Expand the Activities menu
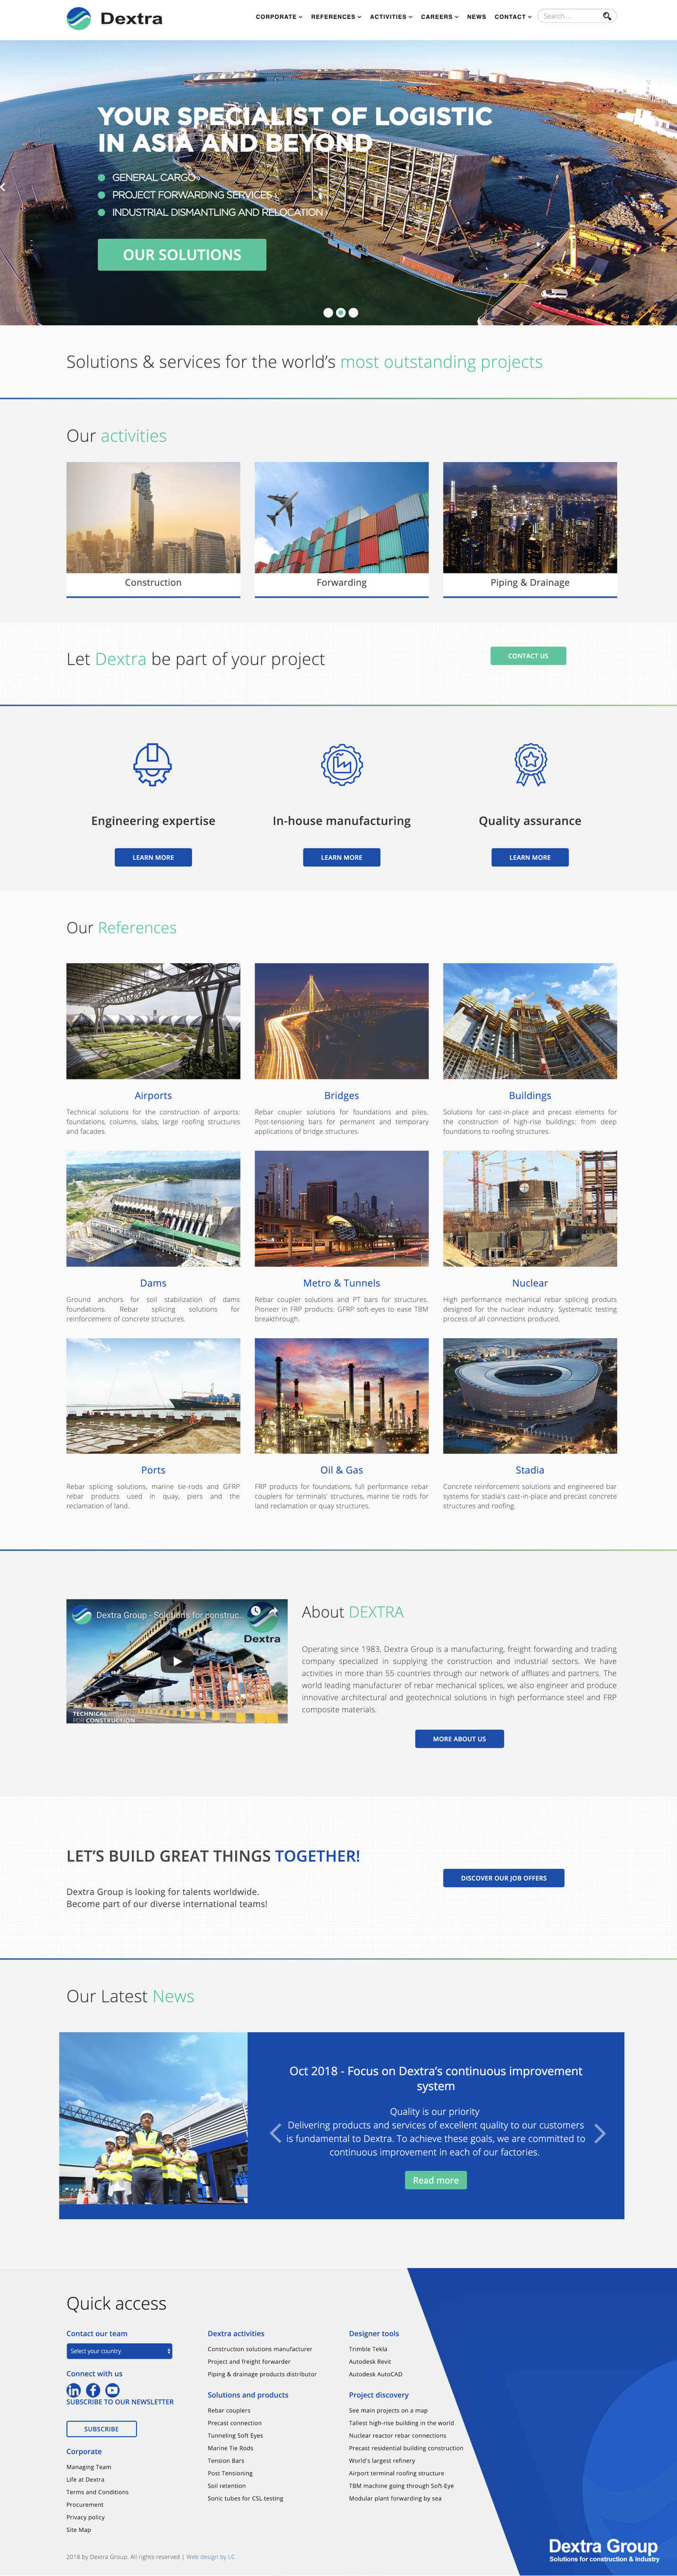677x2576 pixels. (x=391, y=17)
